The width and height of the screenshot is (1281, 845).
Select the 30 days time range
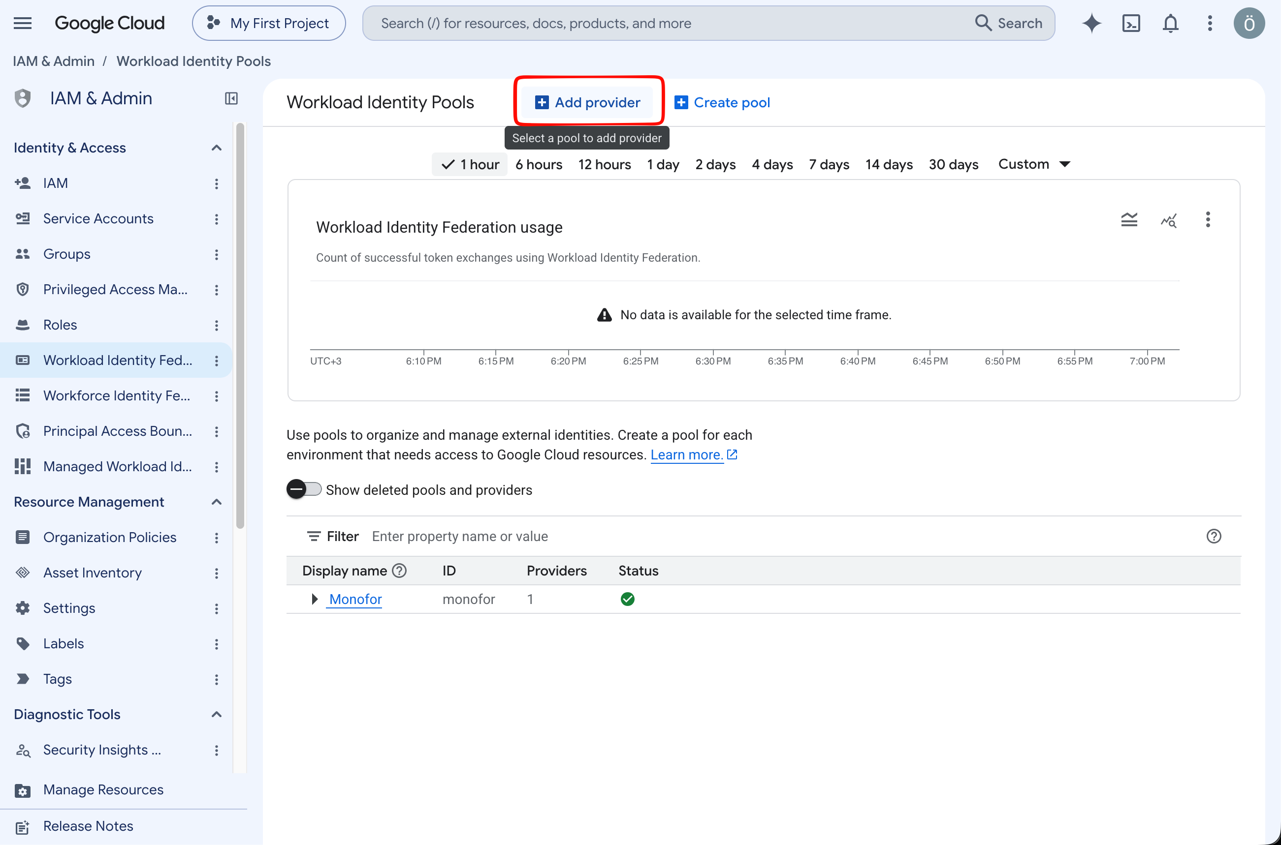pos(954,164)
